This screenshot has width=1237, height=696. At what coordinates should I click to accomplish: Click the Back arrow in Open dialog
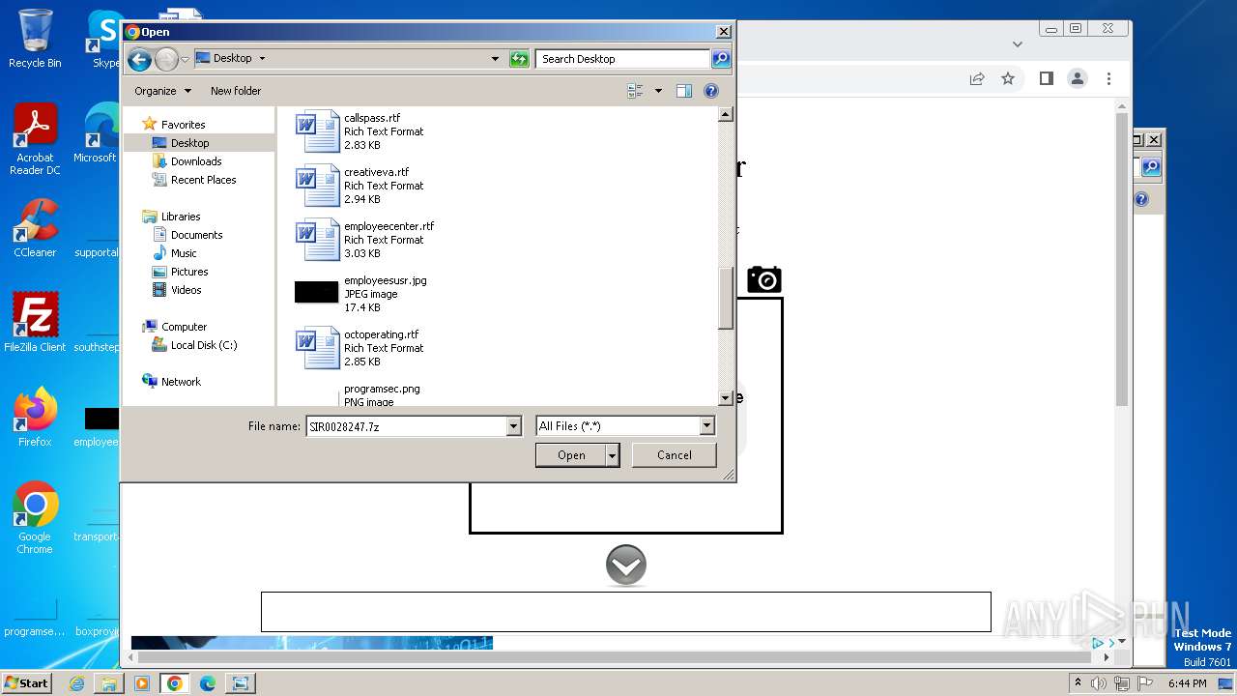pyautogui.click(x=140, y=59)
